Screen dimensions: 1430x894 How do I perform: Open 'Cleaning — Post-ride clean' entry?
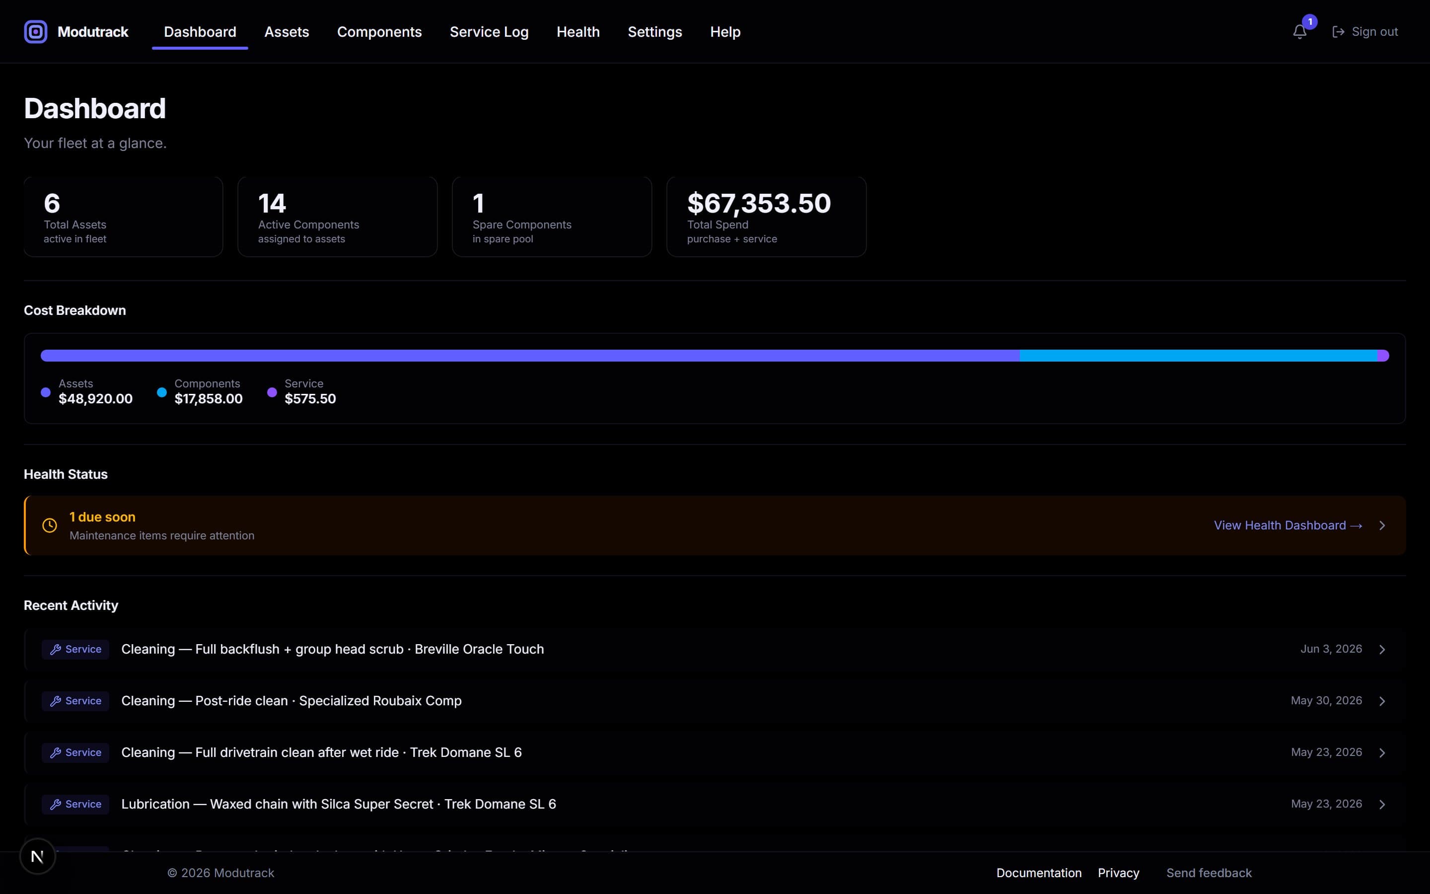(715, 701)
